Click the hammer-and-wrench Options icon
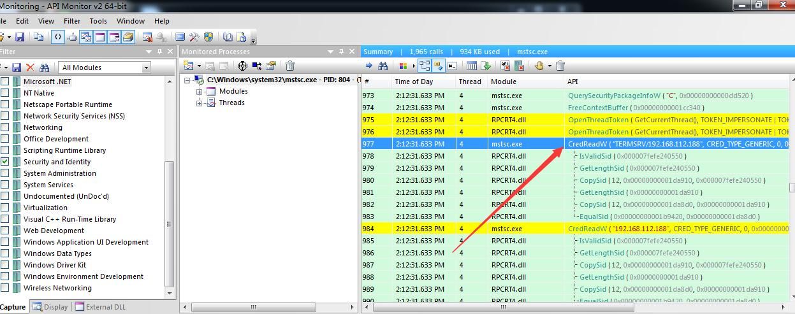The width and height of the screenshot is (795, 314). point(194,37)
